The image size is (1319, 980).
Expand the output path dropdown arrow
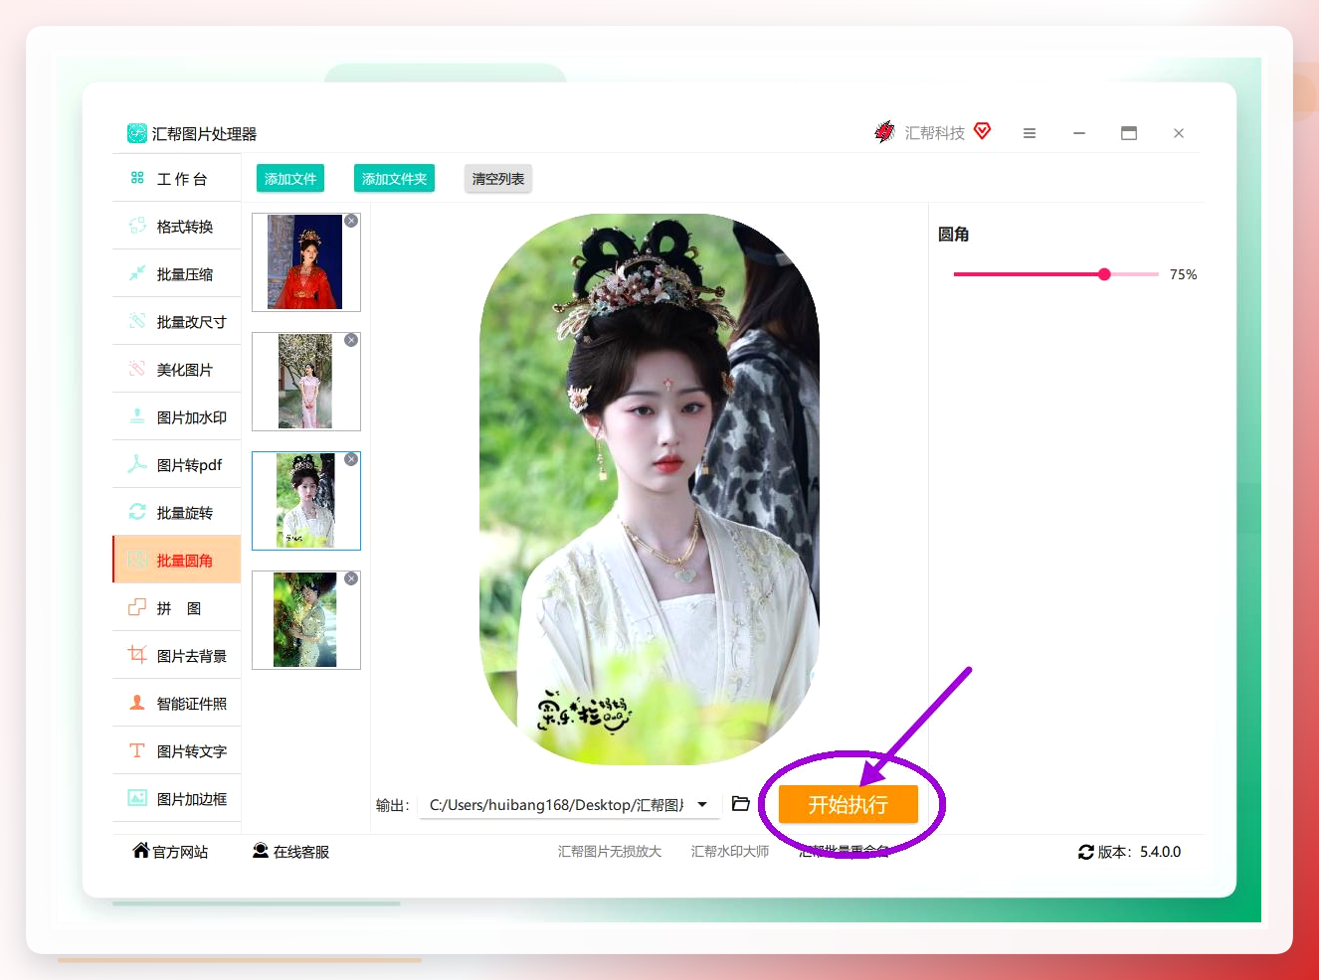(x=702, y=804)
